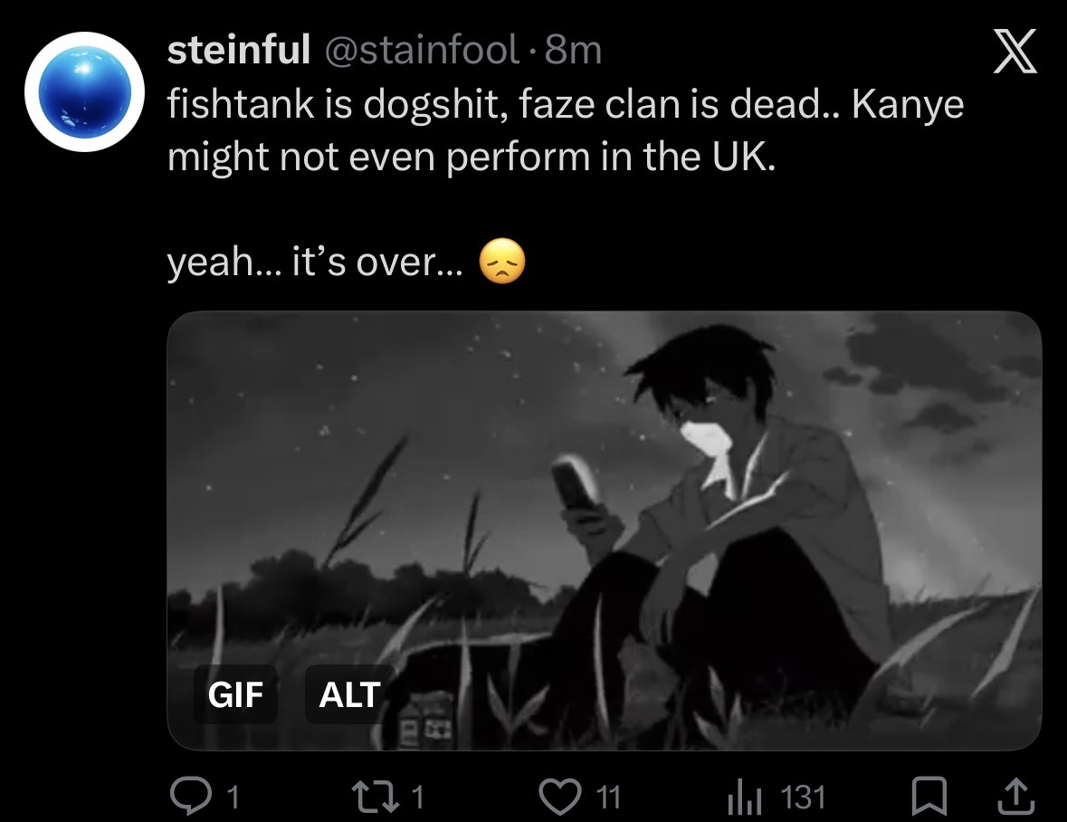
Task: Open the blue orb profile avatar
Action: point(85,91)
